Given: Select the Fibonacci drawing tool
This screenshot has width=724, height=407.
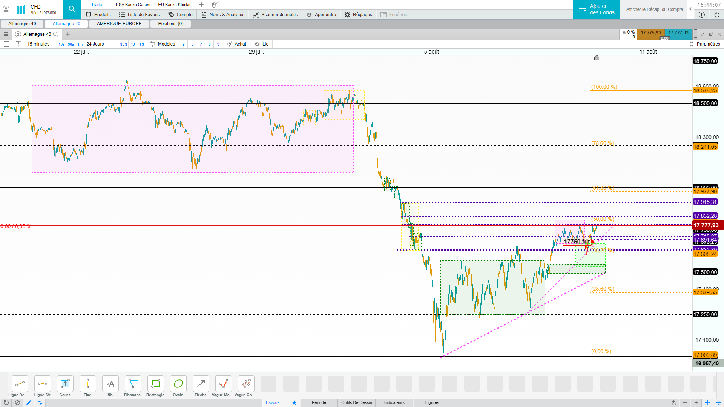Looking at the screenshot, I should 133,384.
